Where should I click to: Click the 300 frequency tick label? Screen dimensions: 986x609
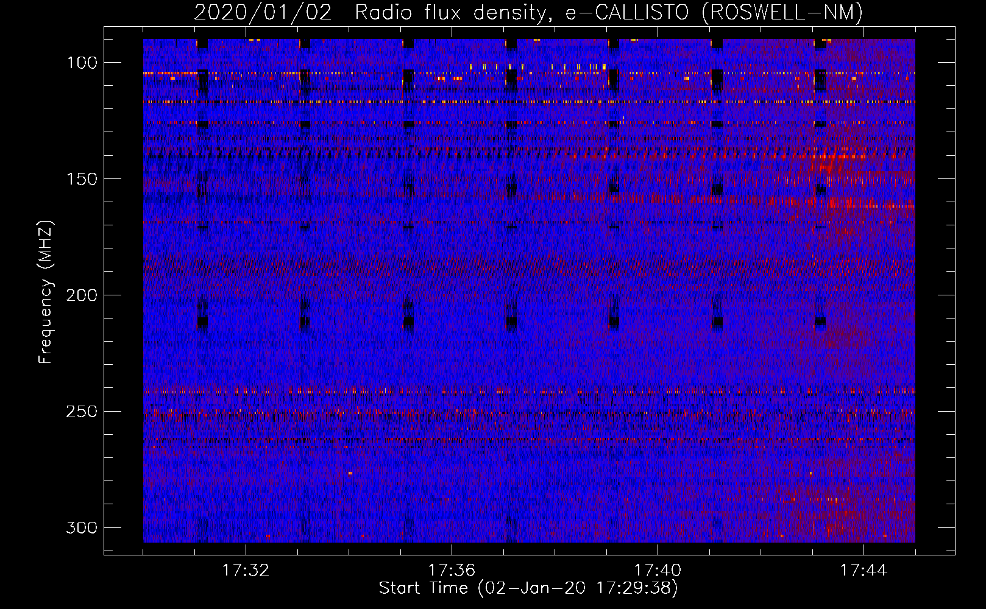[x=81, y=527]
